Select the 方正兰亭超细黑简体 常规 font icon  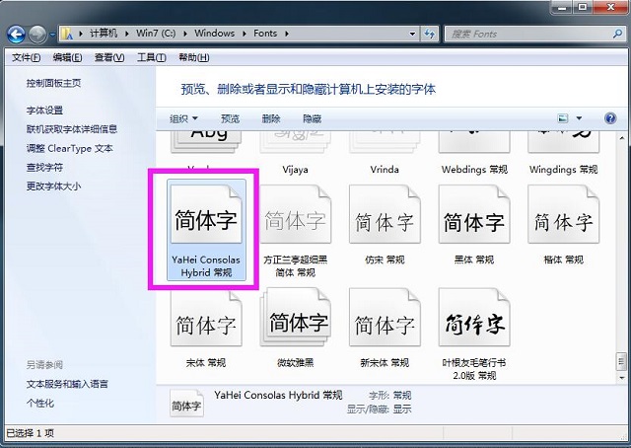296,214
